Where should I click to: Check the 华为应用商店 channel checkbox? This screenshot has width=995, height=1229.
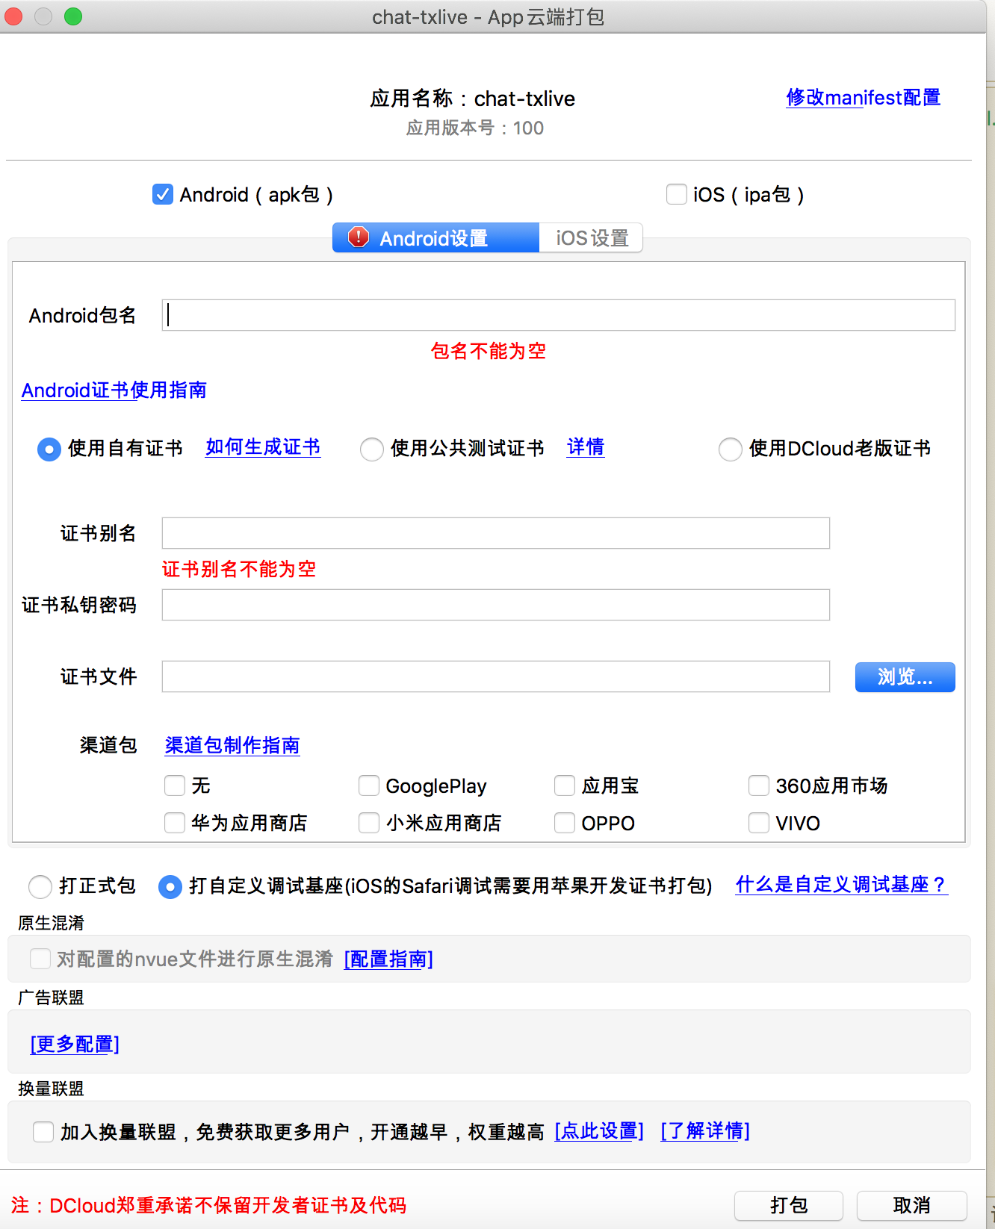tap(175, 823)
